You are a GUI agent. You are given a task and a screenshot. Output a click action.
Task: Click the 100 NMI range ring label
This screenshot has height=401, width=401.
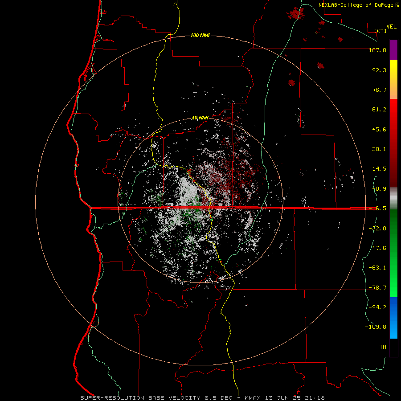coord(200,35)
